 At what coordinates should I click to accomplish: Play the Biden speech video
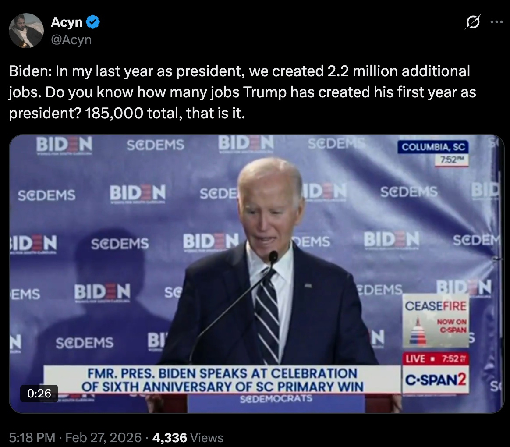[x=257, y=274]
